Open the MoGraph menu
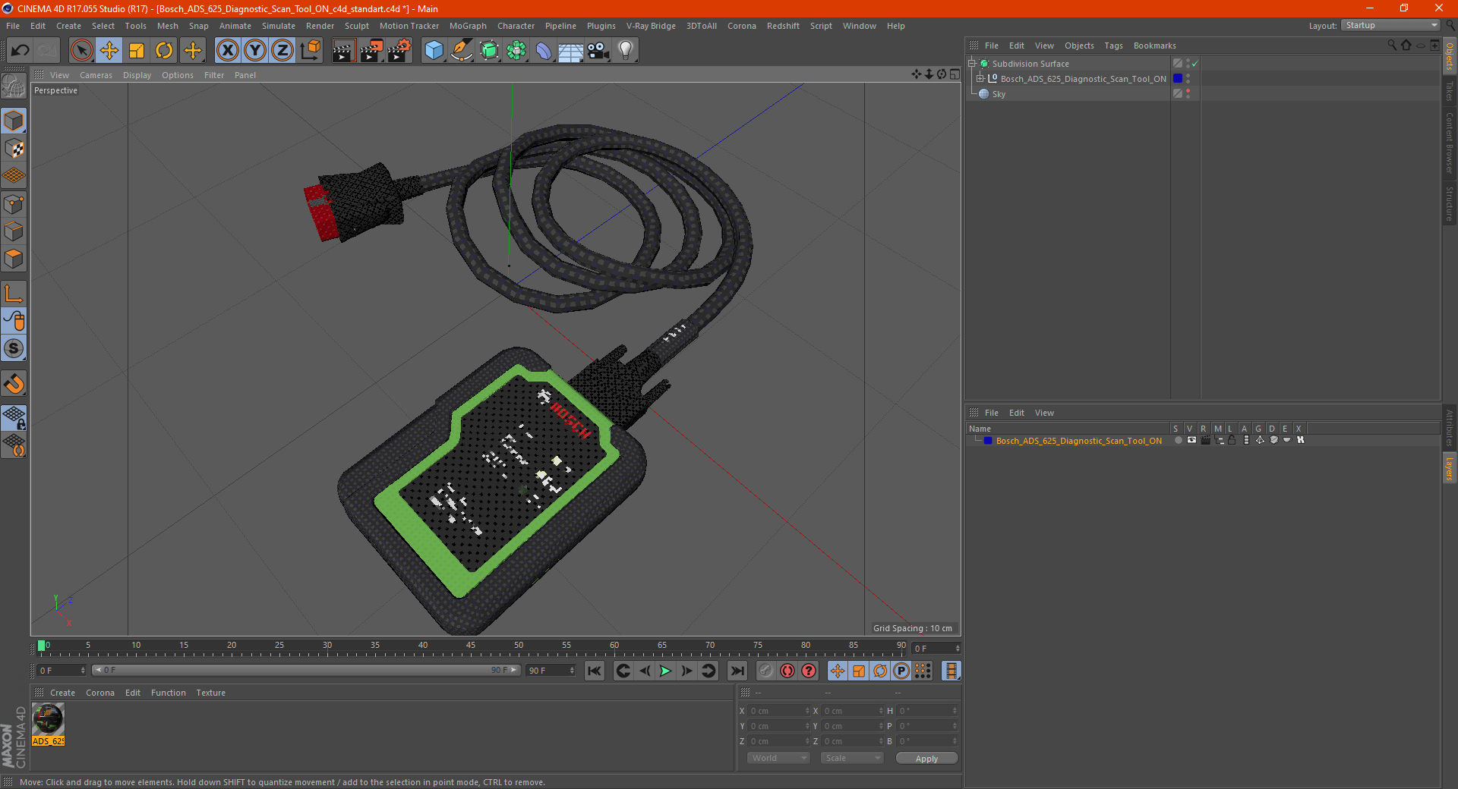Screen dimensions: 1458x789 (x=468, y=26)
